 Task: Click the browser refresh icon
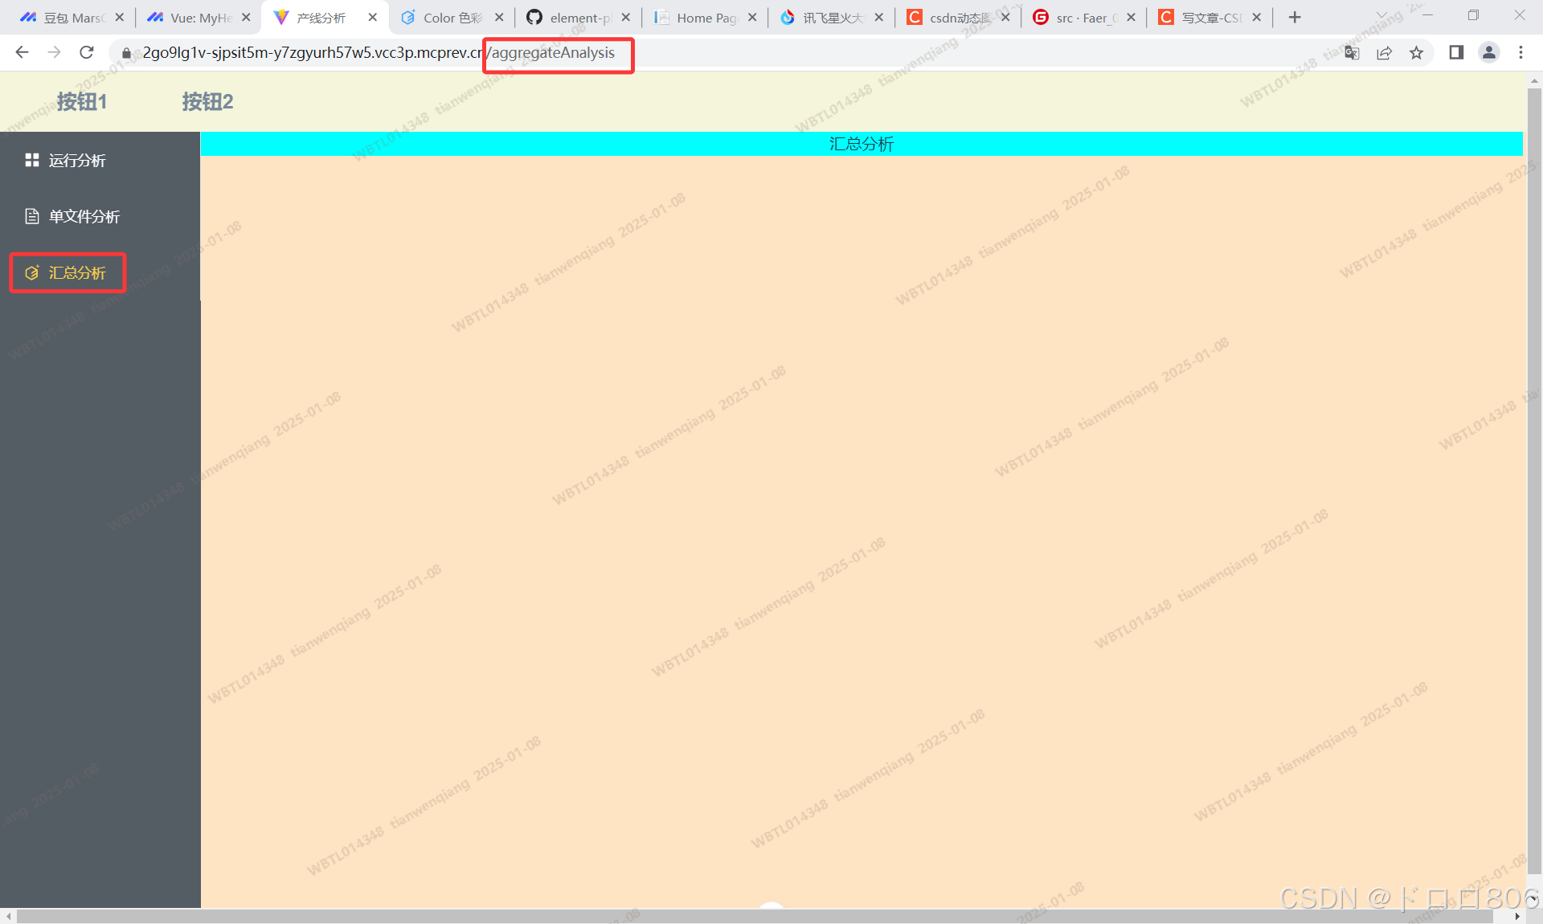click(87, 52)
